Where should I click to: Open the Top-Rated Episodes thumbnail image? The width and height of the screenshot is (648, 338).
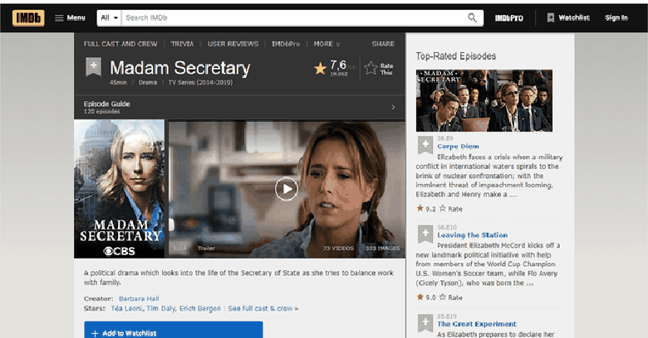(x=484, y=100)
